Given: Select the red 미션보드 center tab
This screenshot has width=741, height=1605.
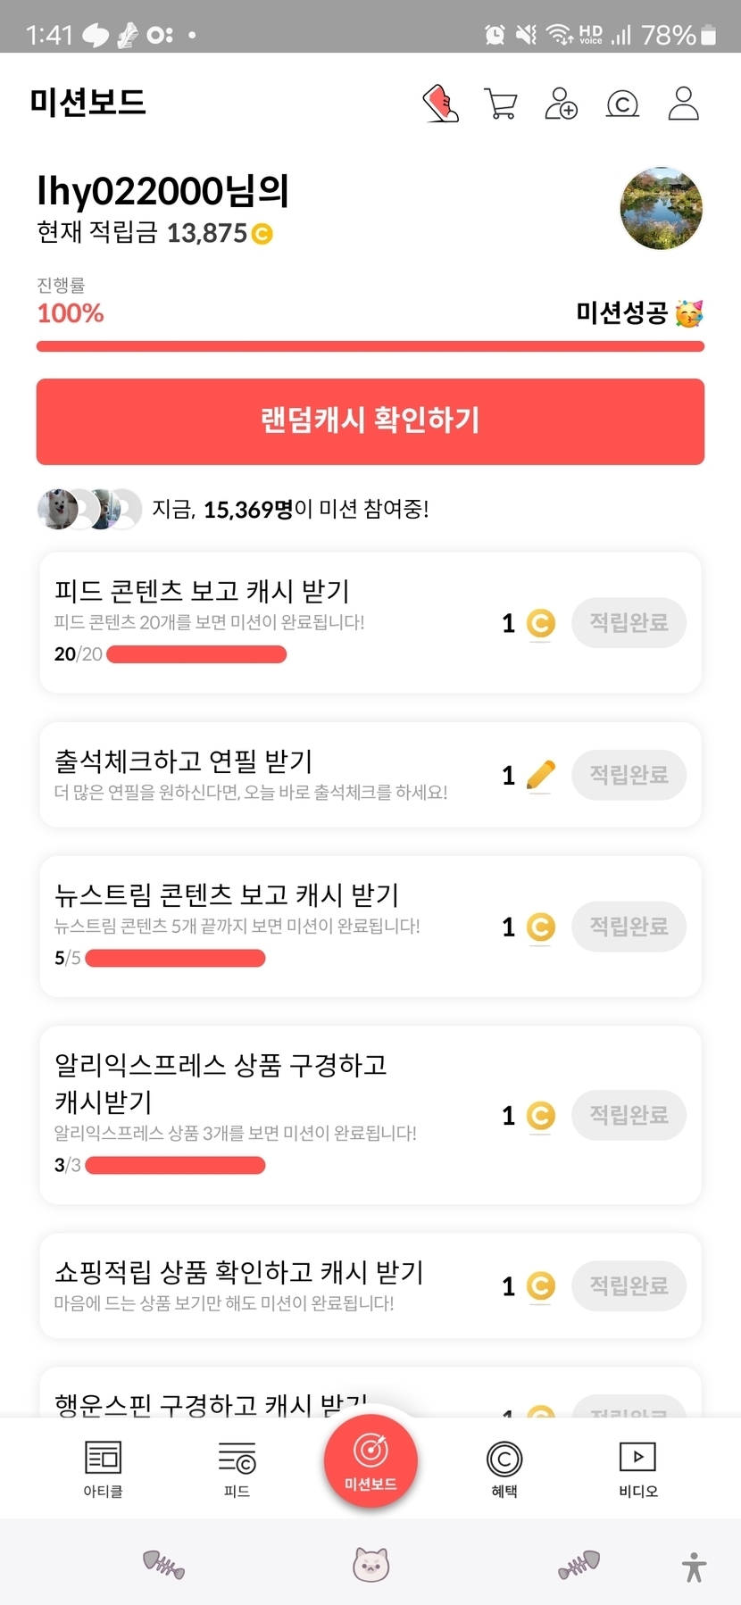Looking at the screenshot, I should coord(370,1460).
